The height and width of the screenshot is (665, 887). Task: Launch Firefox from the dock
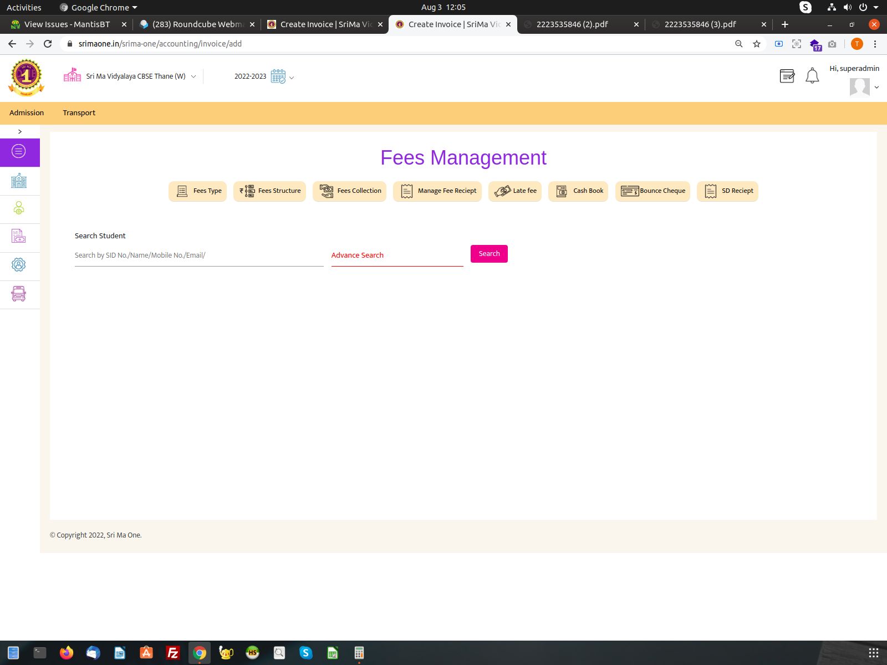[x=67, y=653]
